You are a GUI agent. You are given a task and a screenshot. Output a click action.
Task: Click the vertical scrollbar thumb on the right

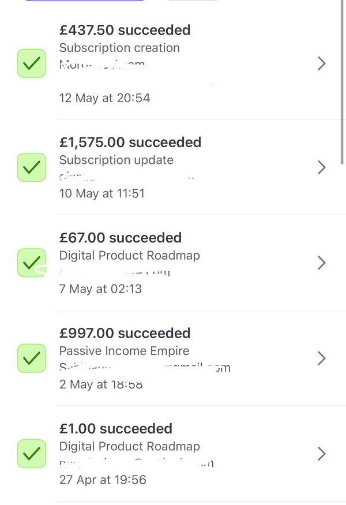point(342,82)
